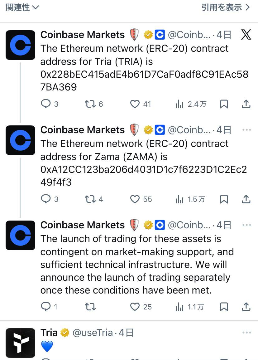
Task: Repost the ZAMA contract address post
Action: 90,199
